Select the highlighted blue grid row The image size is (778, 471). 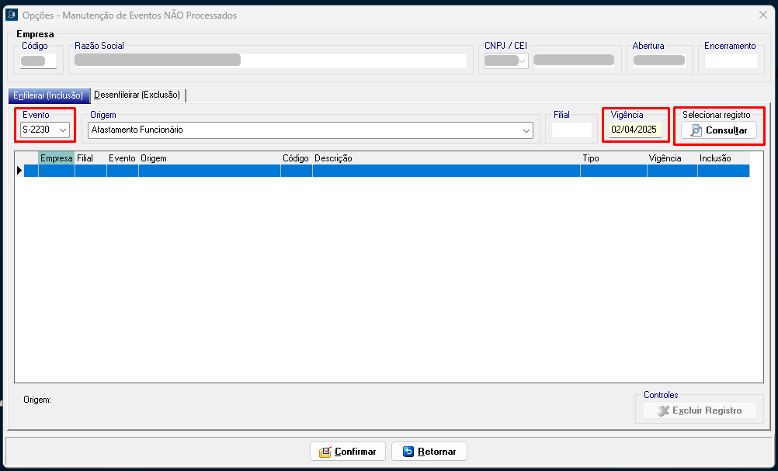(x=388, y=171)
